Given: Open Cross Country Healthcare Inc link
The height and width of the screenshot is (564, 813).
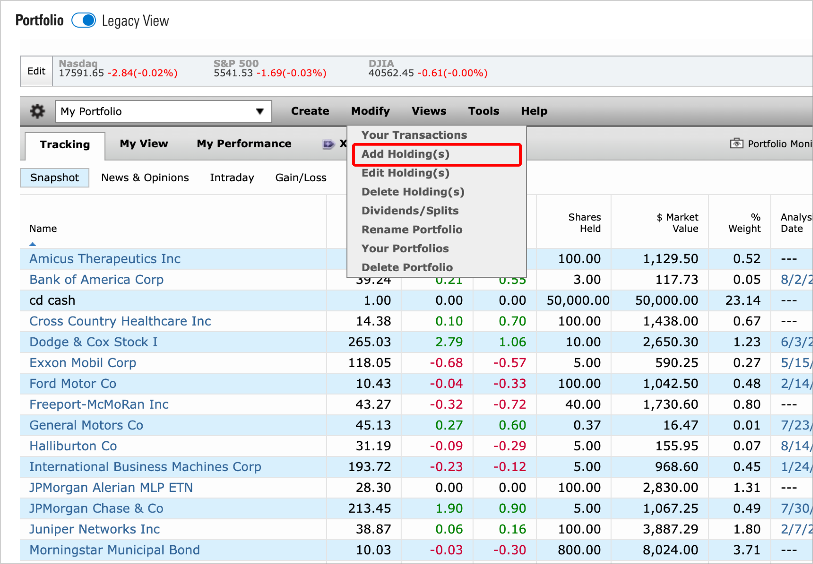Looking at the screenshot, I should point(120,321).
